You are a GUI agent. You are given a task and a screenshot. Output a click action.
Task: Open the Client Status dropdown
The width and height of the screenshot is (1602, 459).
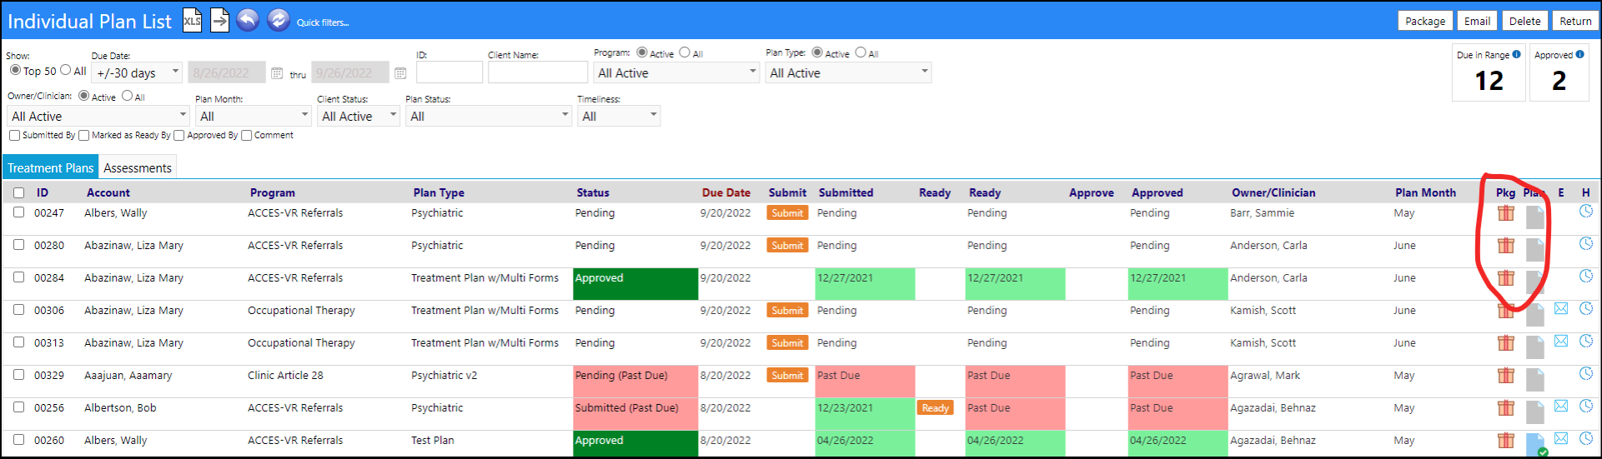click(359, 117)
